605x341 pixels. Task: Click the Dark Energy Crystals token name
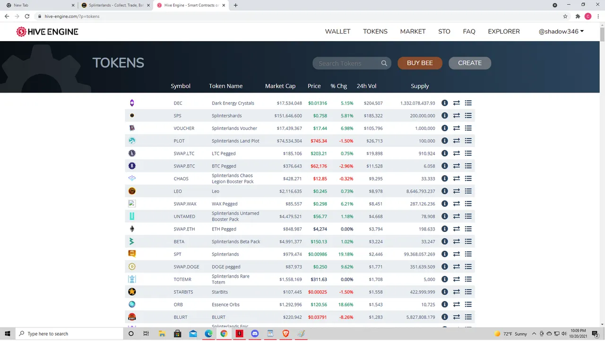(x=233, y=103)
